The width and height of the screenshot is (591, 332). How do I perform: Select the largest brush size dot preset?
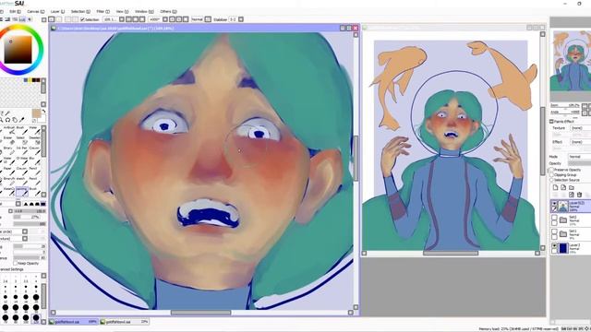tap(36, 317)
